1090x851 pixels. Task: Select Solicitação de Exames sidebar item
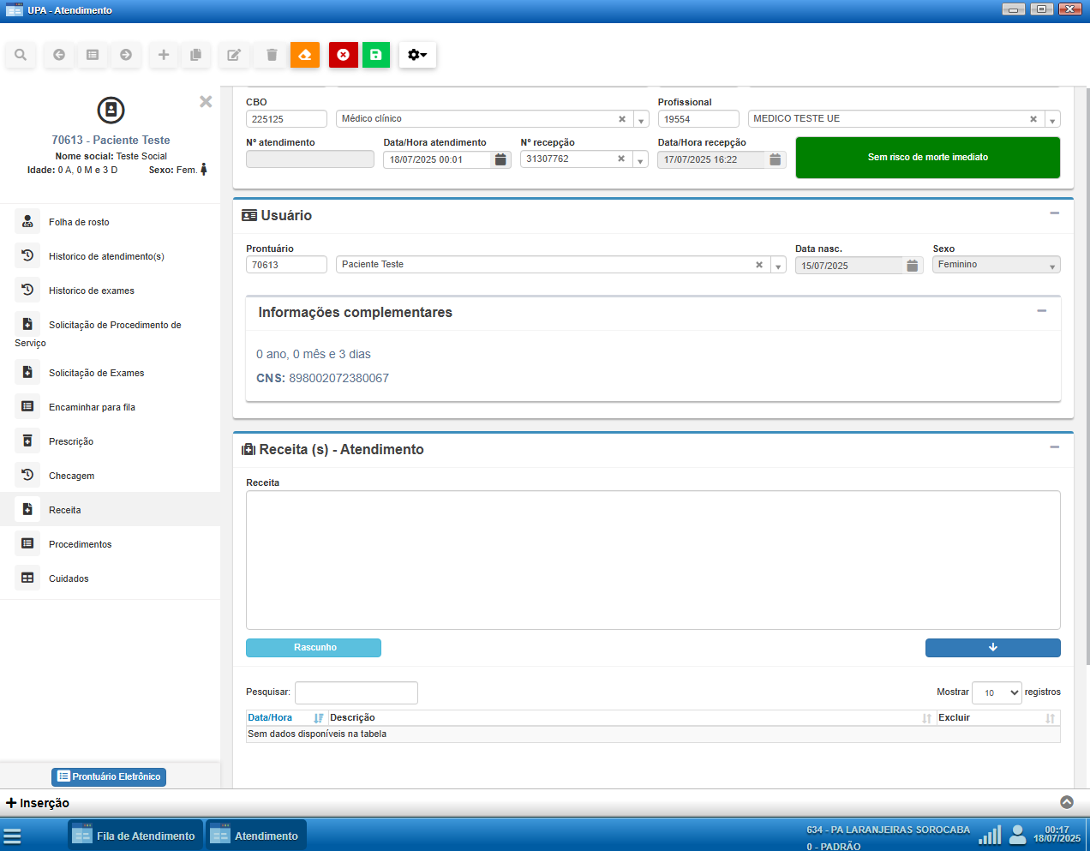coord(96,373)
